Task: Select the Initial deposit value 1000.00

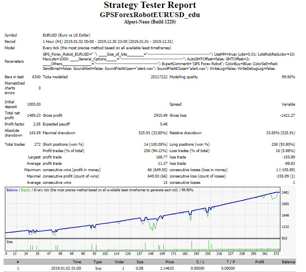Action: (34, 104)
